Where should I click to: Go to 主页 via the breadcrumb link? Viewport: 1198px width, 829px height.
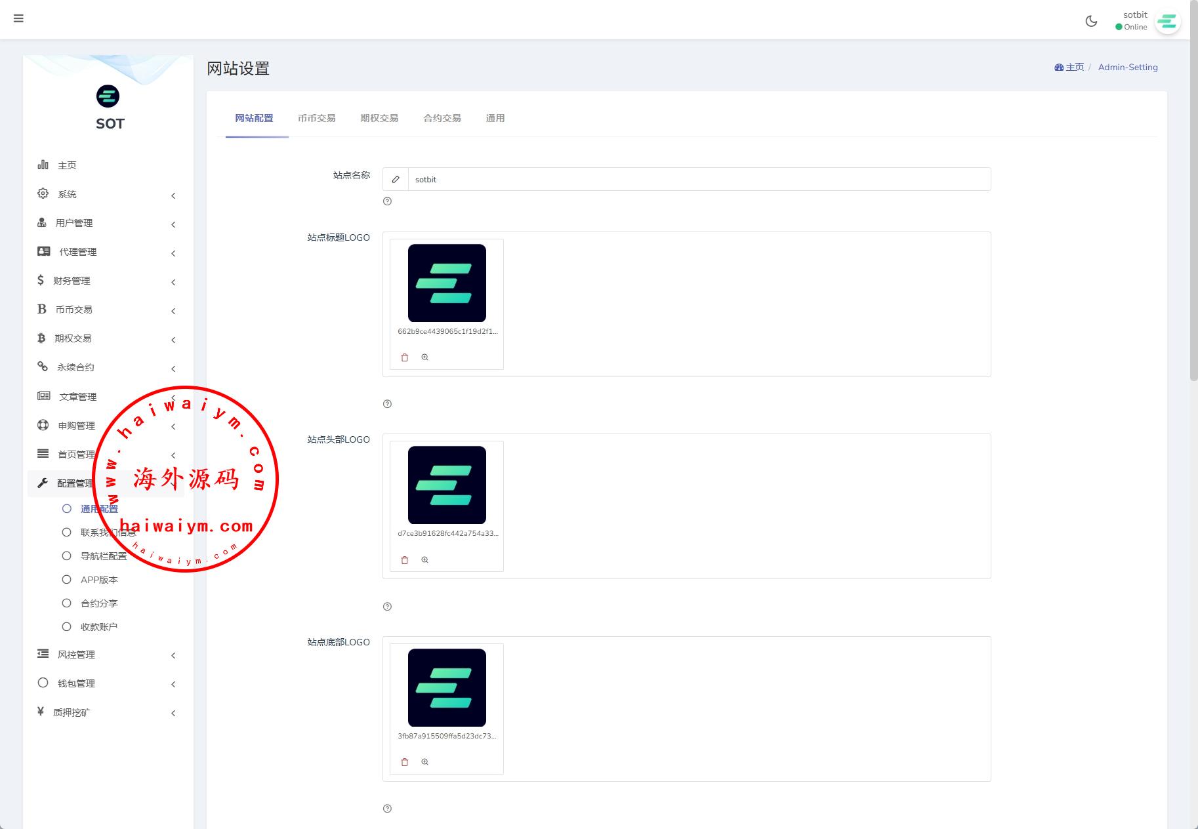1069,67
